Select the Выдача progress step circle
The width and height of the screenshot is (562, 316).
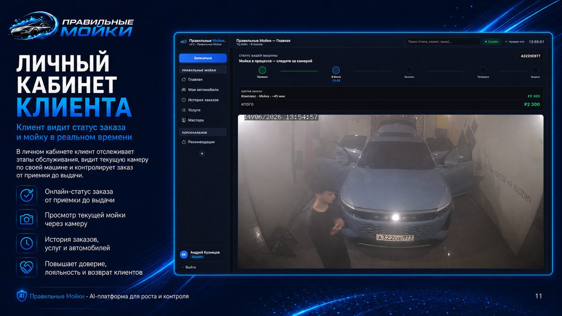pyautogui.click(x=535, y=70)
